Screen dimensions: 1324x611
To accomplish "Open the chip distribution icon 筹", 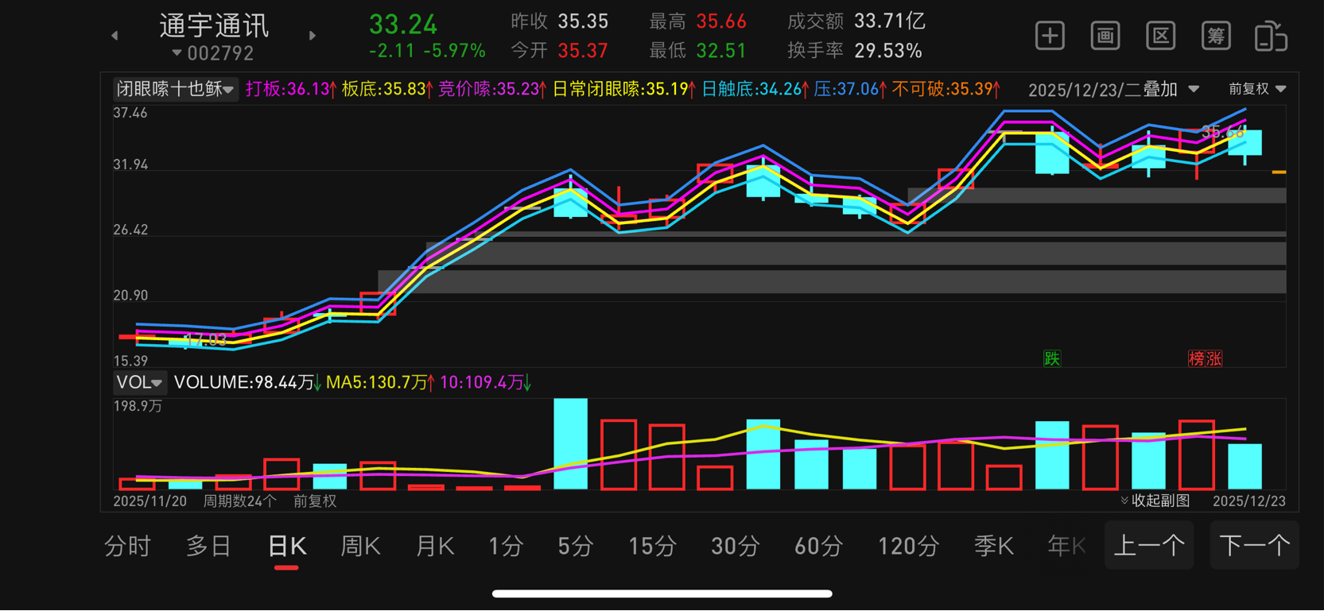I will (1216, 36).
